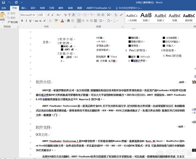The image size is (196, 159).
Task: Toggle Bold formatting
Action: 22,21
